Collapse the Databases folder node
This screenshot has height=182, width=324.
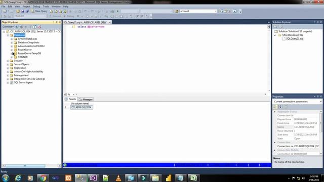[8, 35]
